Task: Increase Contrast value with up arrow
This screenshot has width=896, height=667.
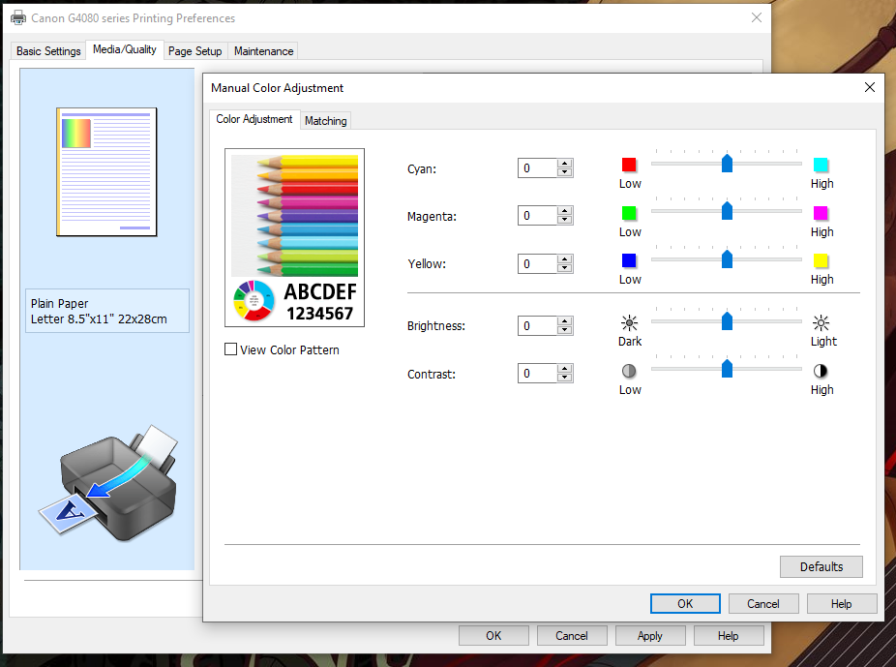Action: tap(565, 368)
